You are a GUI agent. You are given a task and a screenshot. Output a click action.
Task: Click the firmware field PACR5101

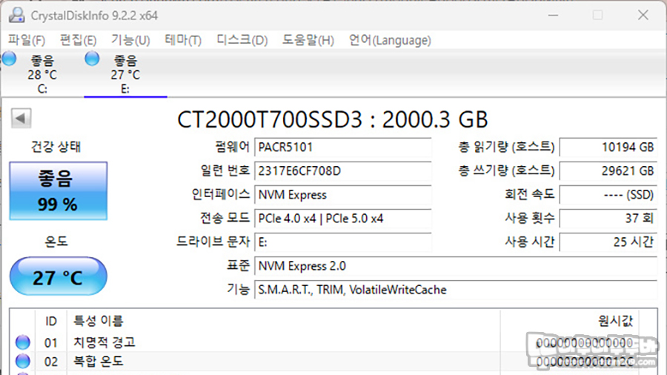click(x=343, y=147)
